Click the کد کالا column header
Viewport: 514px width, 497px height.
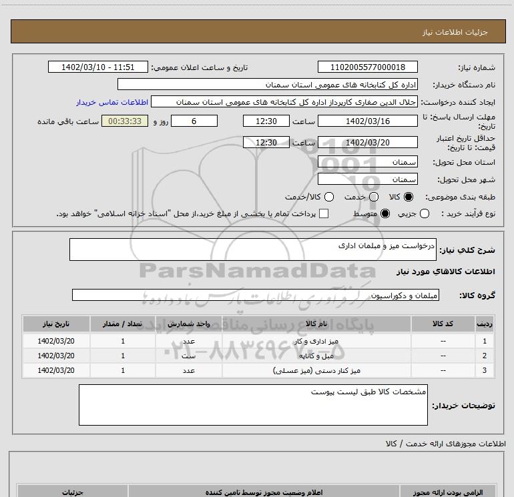coord(443,324)
